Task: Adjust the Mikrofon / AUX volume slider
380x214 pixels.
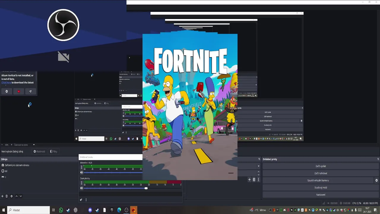Action: point(113,172)
